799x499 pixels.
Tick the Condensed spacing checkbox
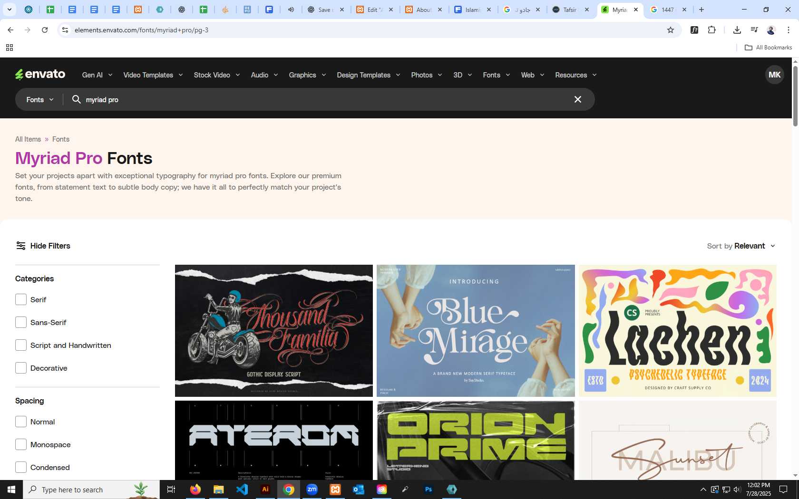point(21,467)
